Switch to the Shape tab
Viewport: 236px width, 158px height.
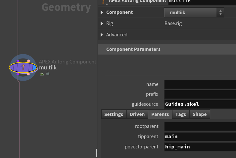[200, 114]
